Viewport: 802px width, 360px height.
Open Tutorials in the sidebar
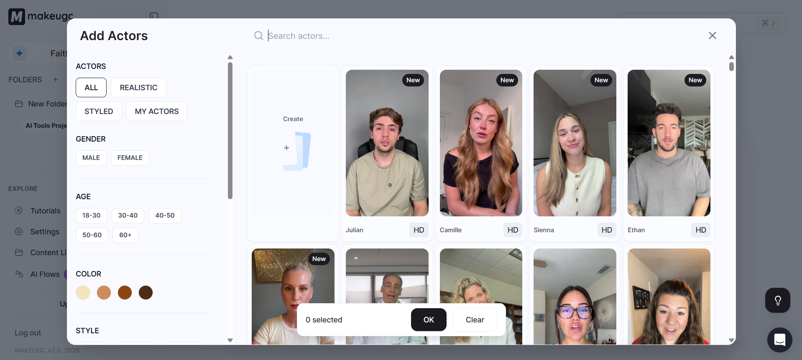46,210
